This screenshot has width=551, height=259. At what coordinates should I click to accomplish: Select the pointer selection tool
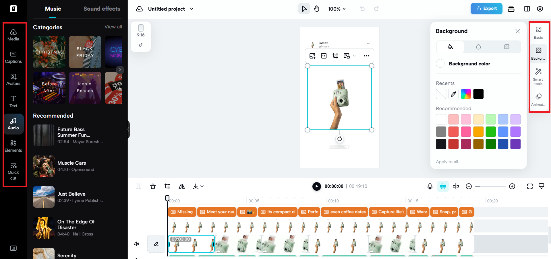click(x=304, y=9)
